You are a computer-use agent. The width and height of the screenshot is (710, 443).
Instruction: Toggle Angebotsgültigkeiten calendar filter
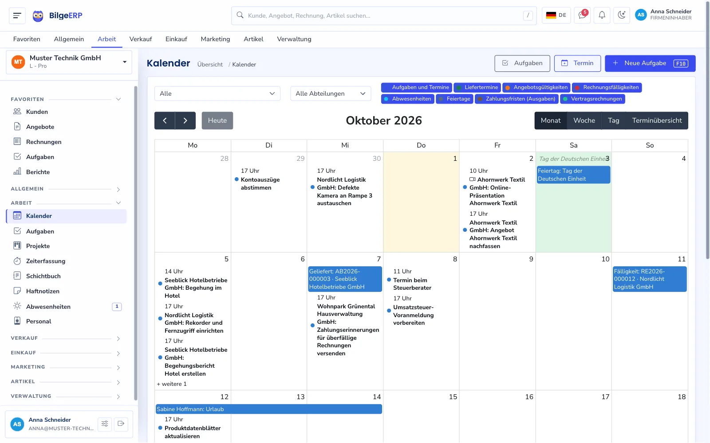[536, 87]
